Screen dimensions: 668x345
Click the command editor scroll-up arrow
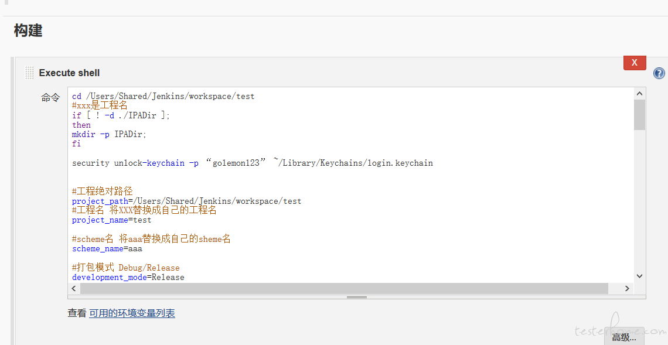[x=639, y=94]
